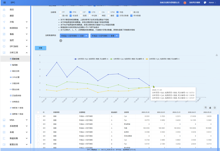Click the 摘要 document icon
Screen dimensions: 220x151
[x=4, y=16]
